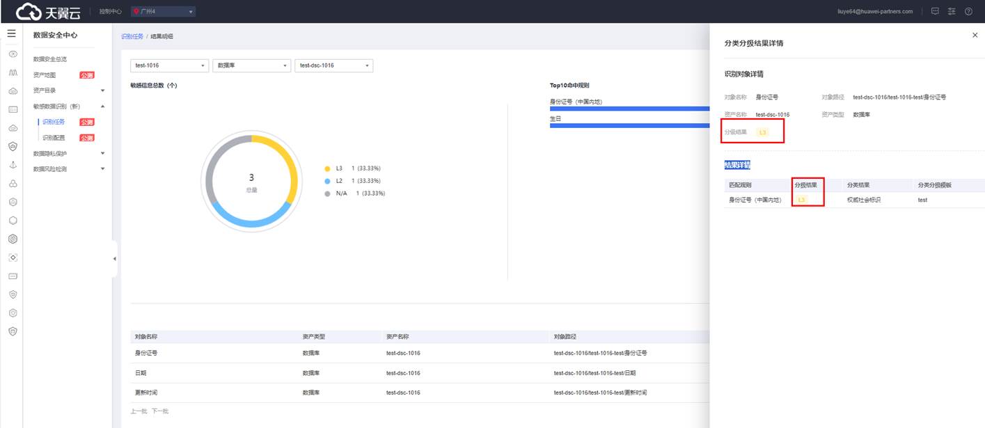
Task: Collapse the sidebar with the arrow handle
Action: coord(114,259)
